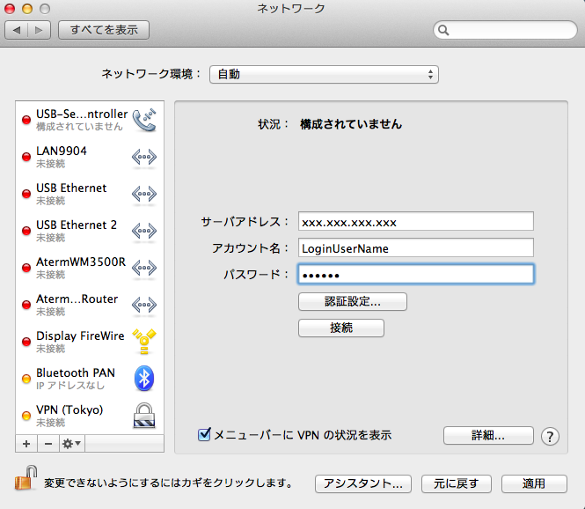Select Display FireWire service name

tap(80, 336)
